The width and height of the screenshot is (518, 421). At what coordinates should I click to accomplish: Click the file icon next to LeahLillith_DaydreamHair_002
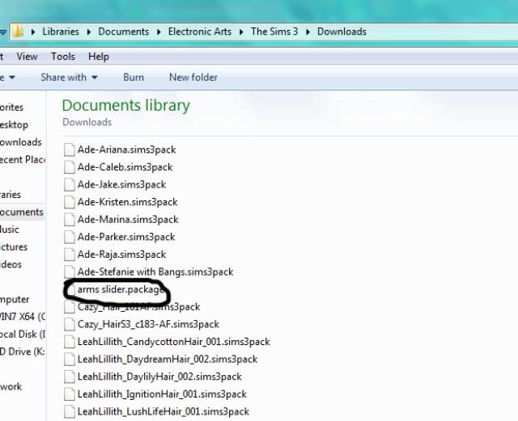click(x=70, y=360)
